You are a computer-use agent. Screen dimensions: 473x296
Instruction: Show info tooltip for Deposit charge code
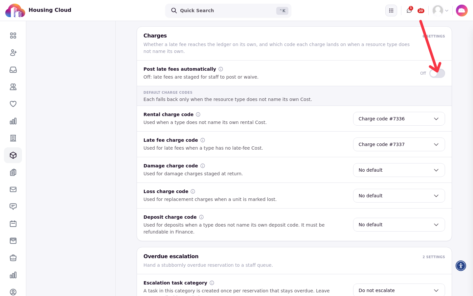pyautogui.click(x=201, y=217)
